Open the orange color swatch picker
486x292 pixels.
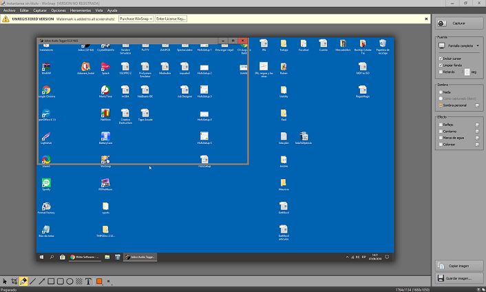(99, 282)
